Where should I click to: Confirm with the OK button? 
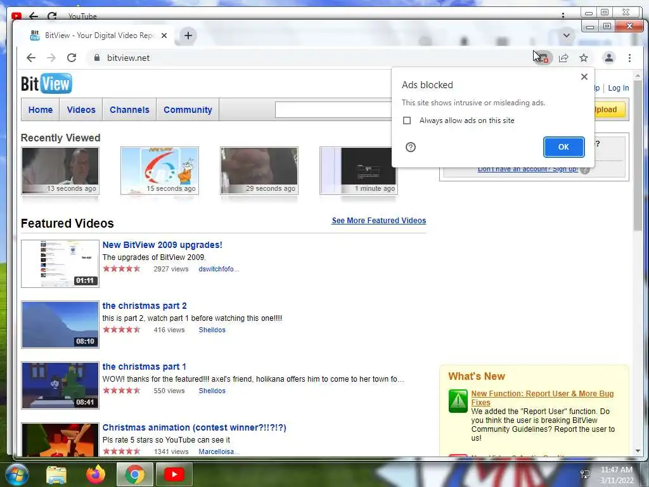tap(563, 147)
